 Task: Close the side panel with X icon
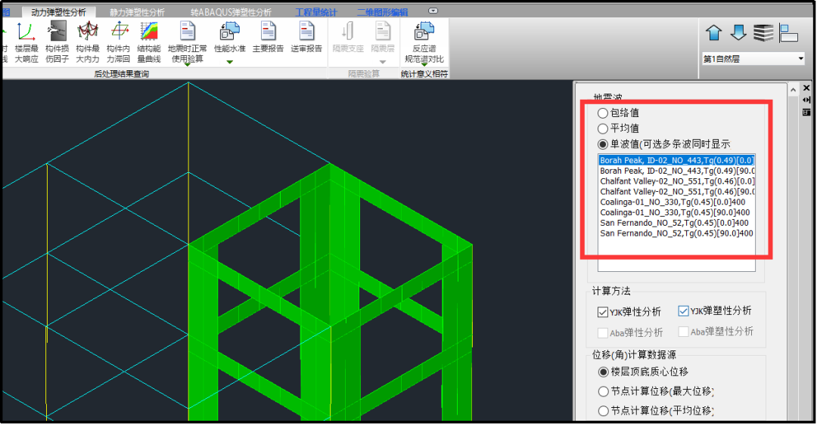[x=806, y=88]
